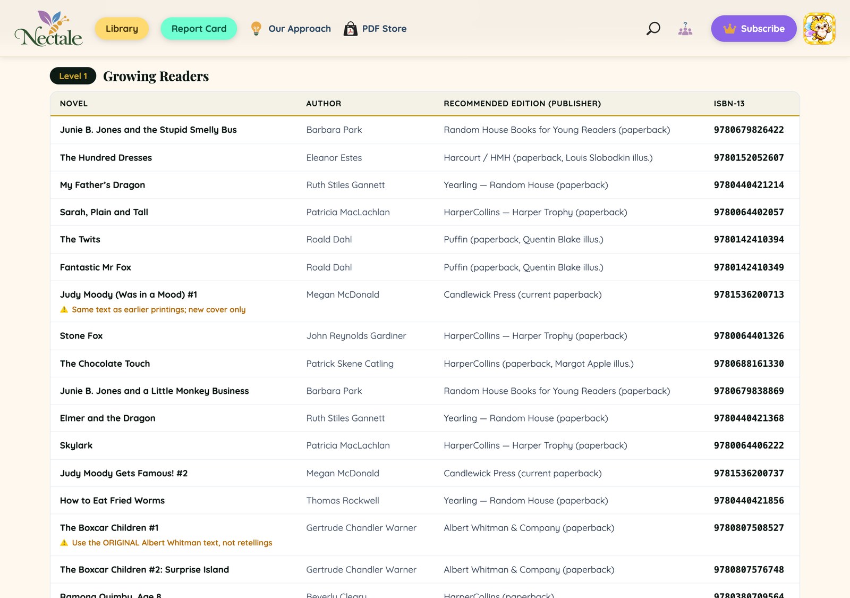Click ISBN 9781536200713
850x598 pixels.
pyautogui.click(x=749, y=294)
